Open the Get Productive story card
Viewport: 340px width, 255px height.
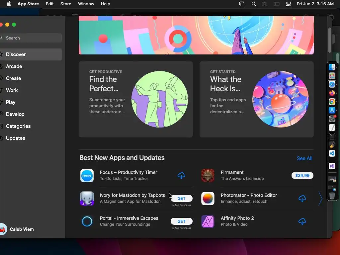pos(136,99)
